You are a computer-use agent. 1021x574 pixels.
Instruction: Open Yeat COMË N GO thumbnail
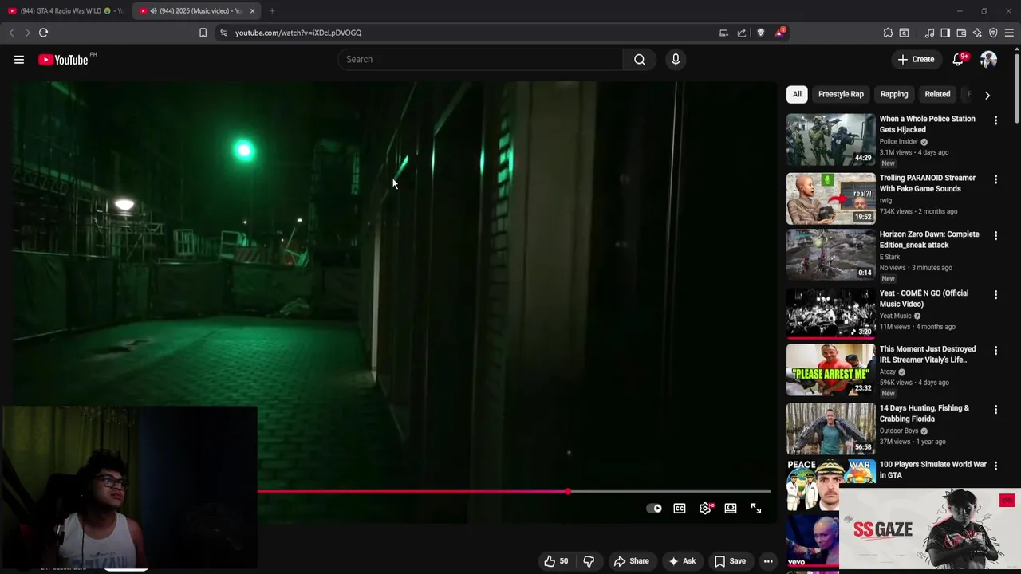(830, 314)
